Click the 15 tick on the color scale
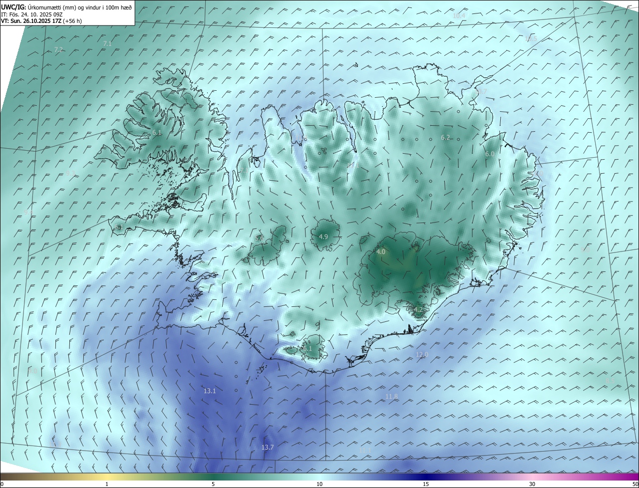639x488 pixels. [x=426, y=484]
